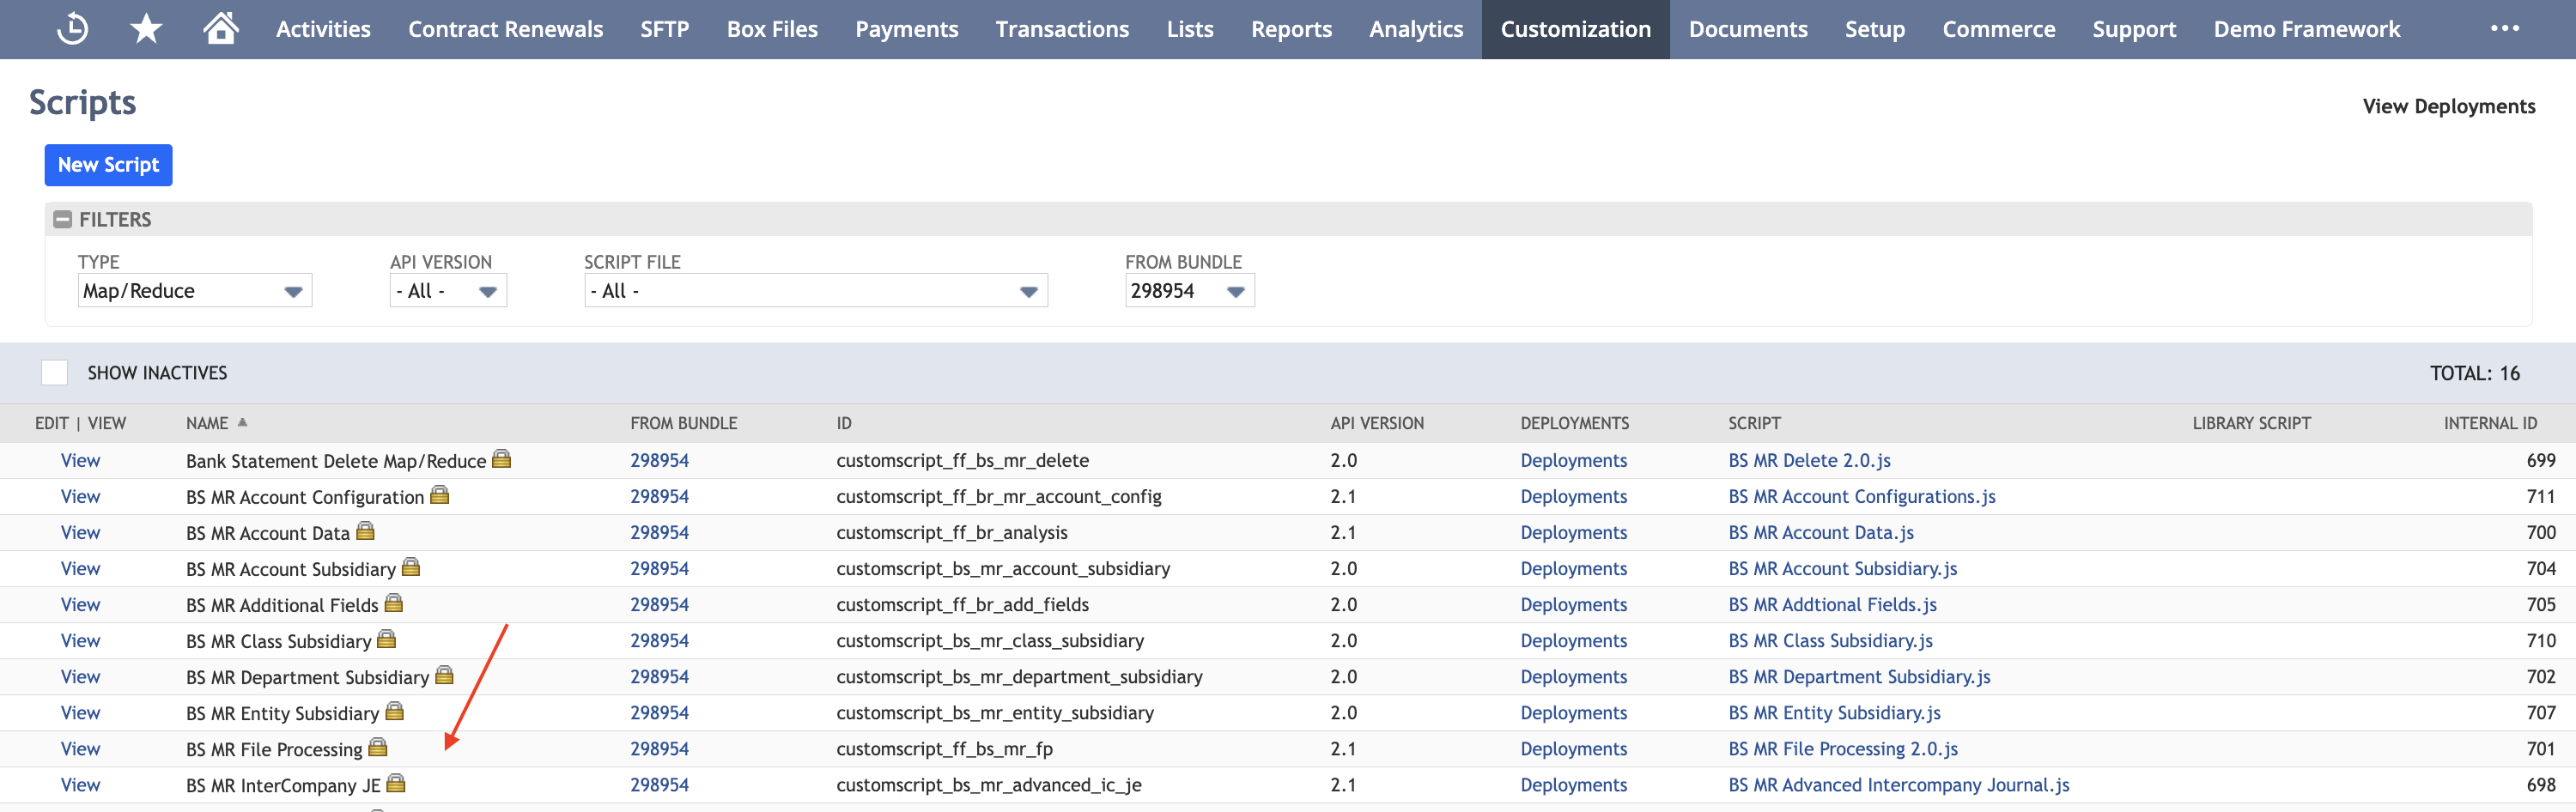Click lock icon beside BS MR Account Configuration

pos(439,495)
